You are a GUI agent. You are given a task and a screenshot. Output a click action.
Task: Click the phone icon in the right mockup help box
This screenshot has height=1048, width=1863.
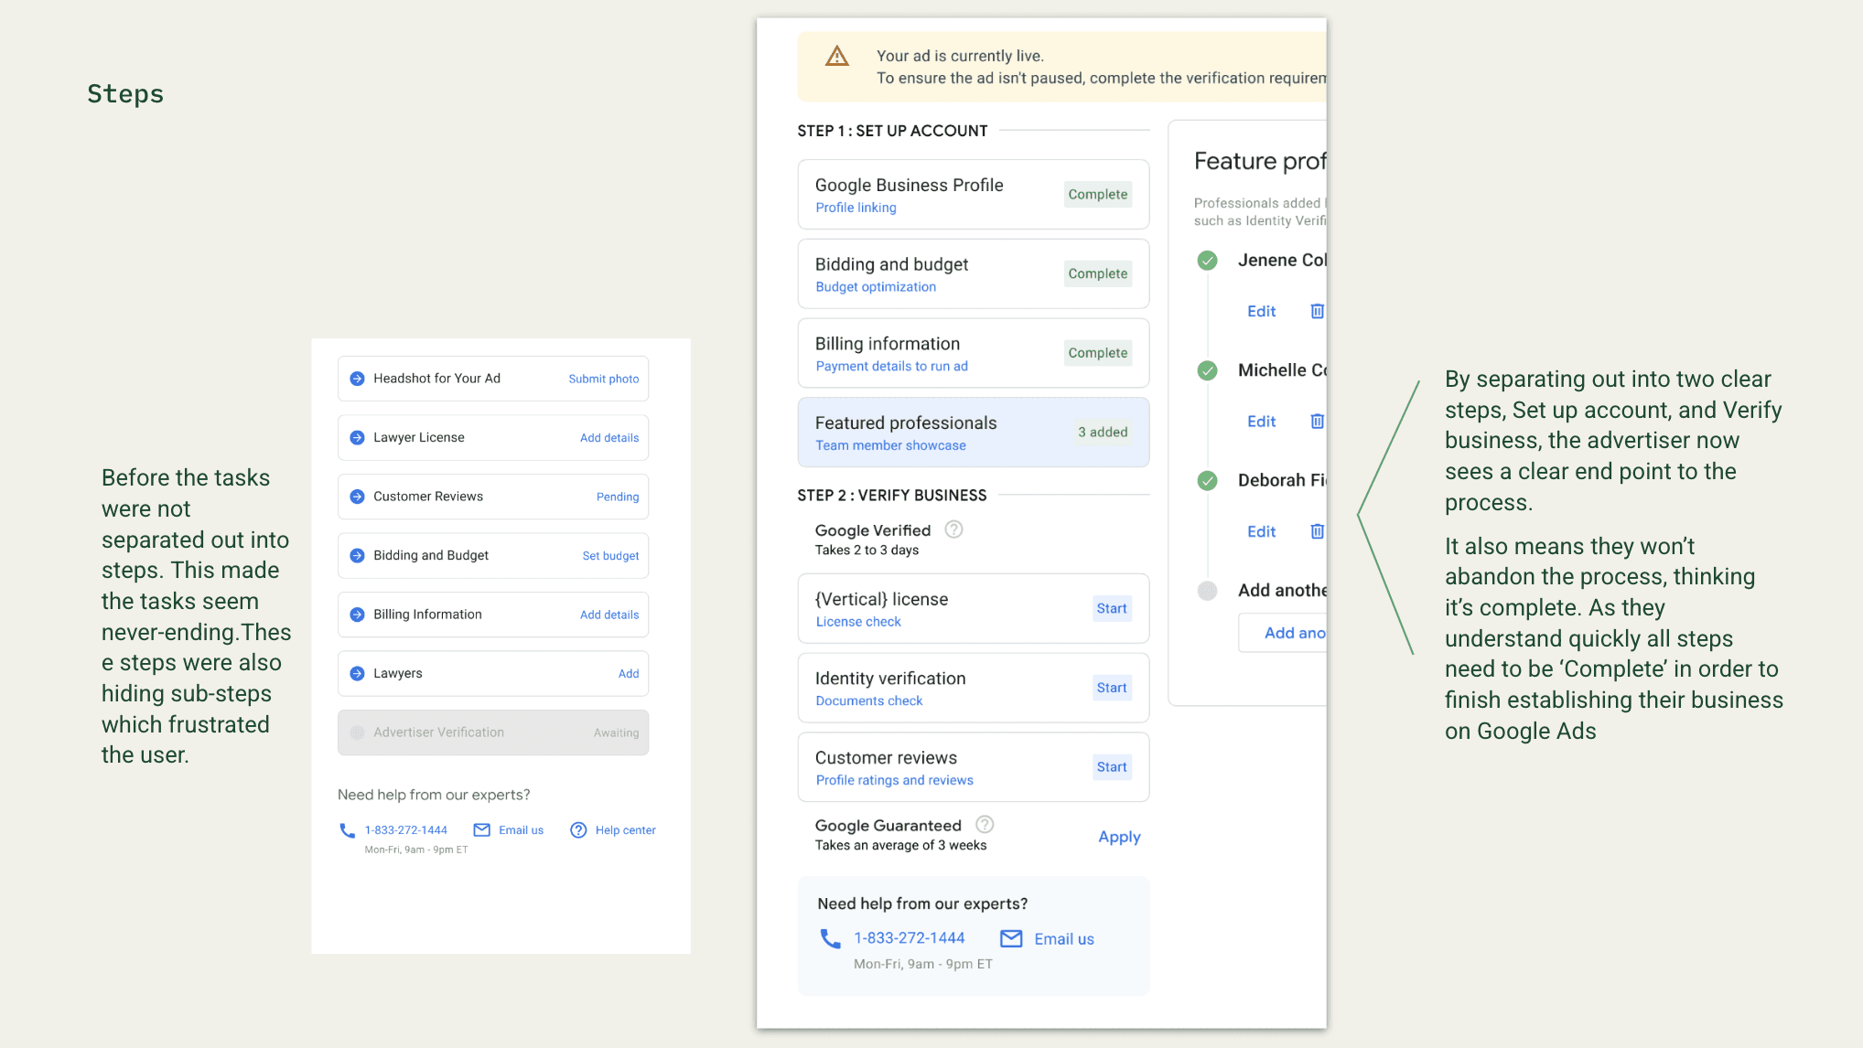coord(830,938)
